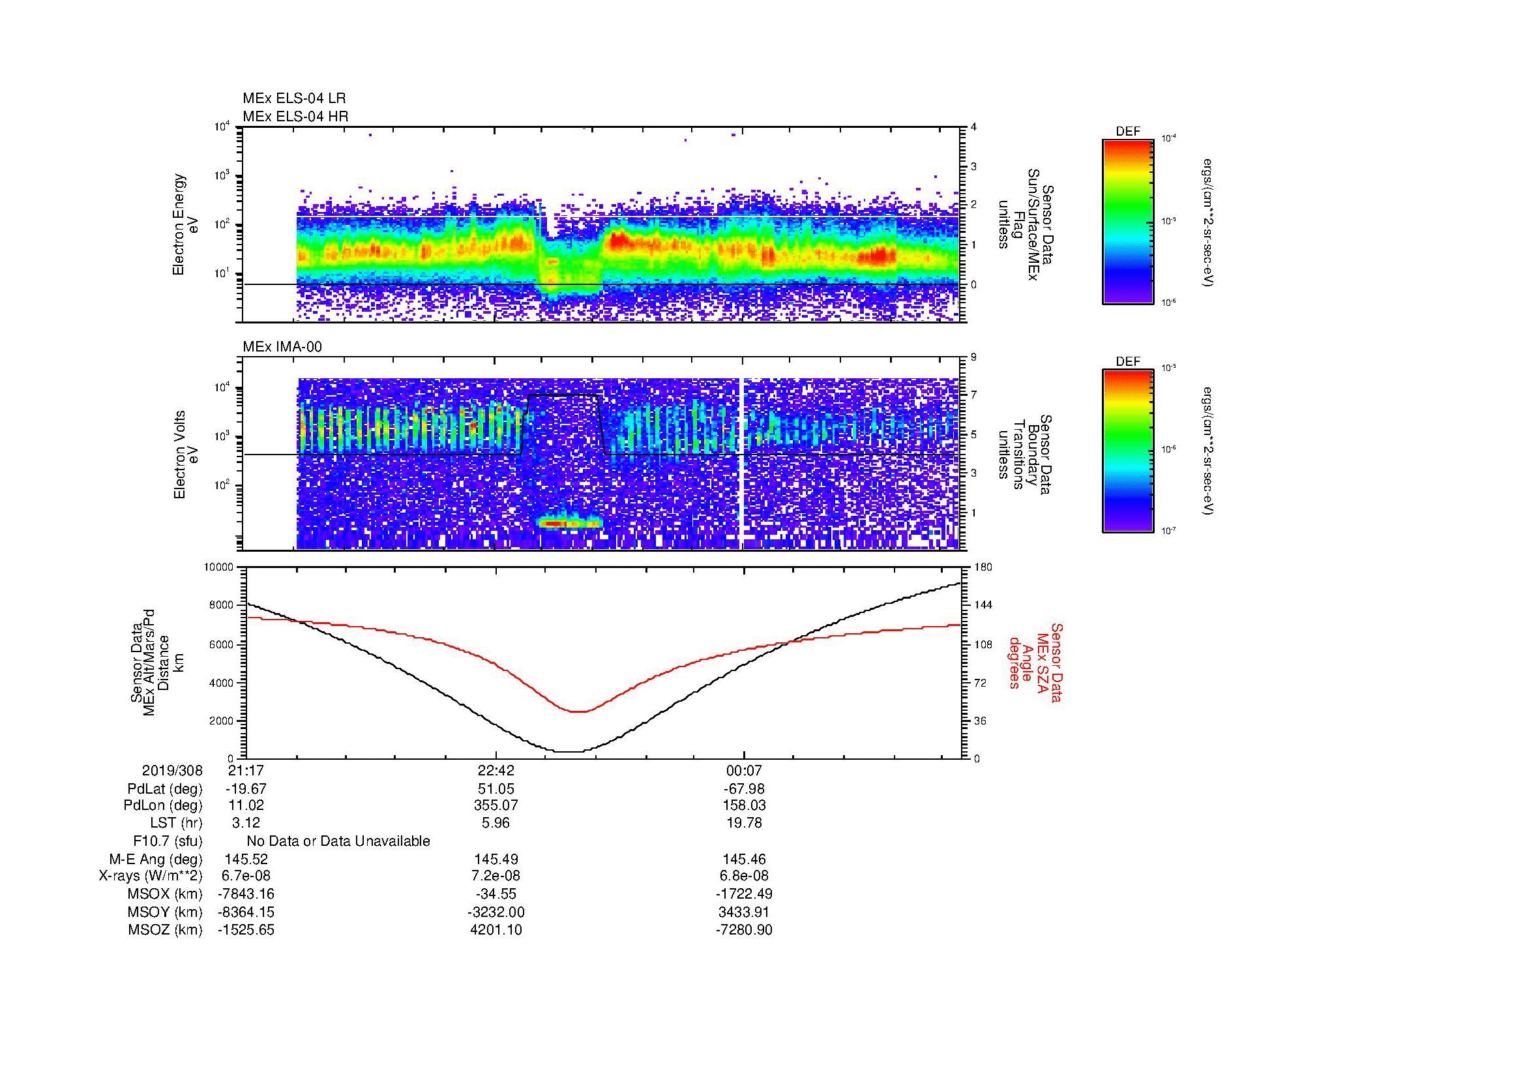Image resolution: width=1525 pixels, height=1078 pixels.
Task: Click the red low-energy ion feature in IMA panel
Action: 570,524
